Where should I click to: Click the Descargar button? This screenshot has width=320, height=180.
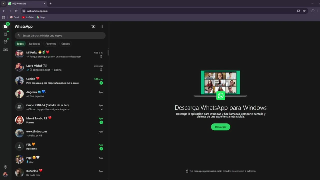(x=220, y=127)
